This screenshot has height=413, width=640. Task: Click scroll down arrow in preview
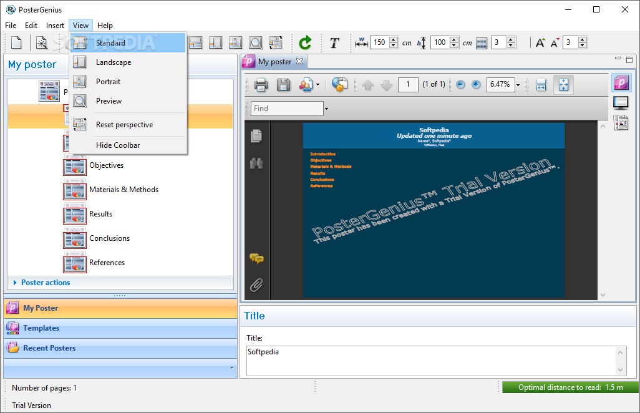[603, 294]
